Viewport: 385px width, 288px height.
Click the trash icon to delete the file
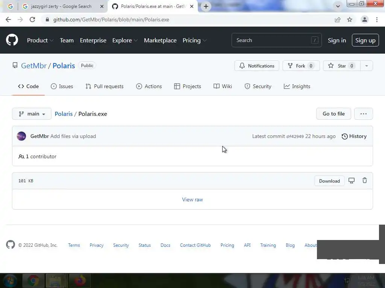365,180
